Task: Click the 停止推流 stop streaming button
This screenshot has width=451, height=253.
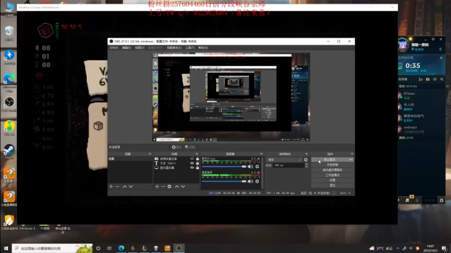Action: [330, 160]
